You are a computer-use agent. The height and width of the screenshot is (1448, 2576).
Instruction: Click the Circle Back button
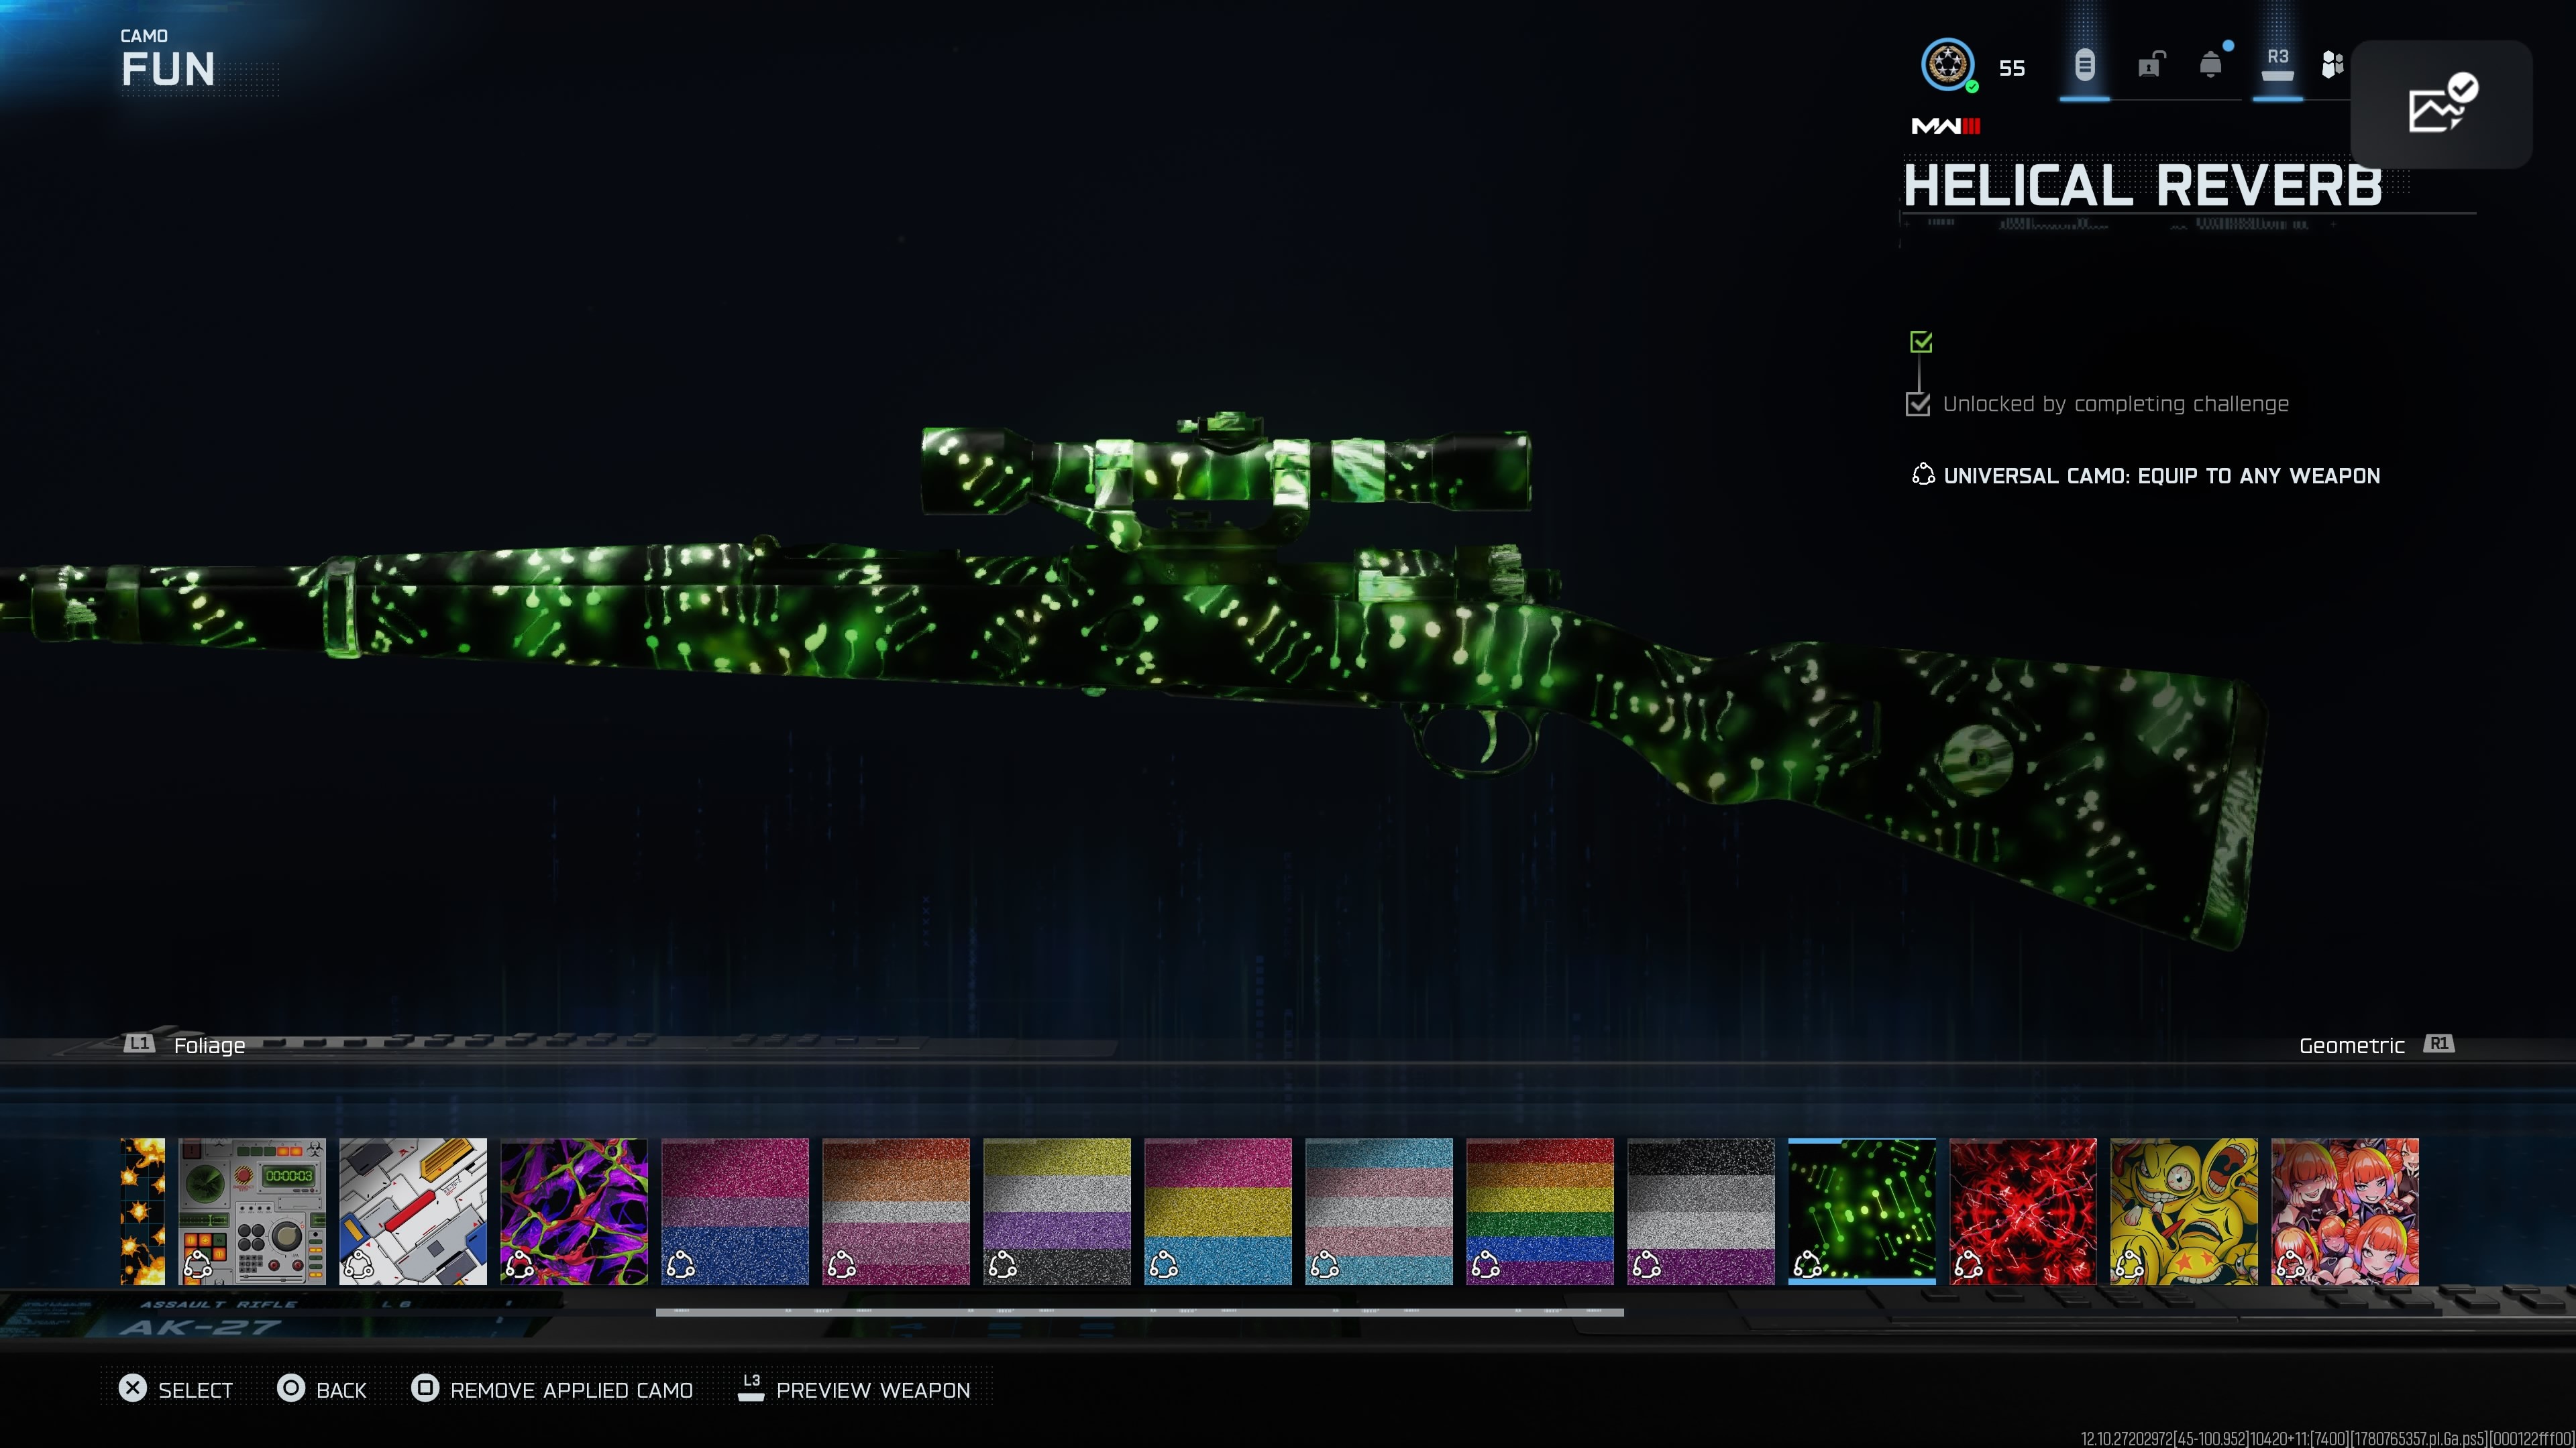[x=322, y=1389]
